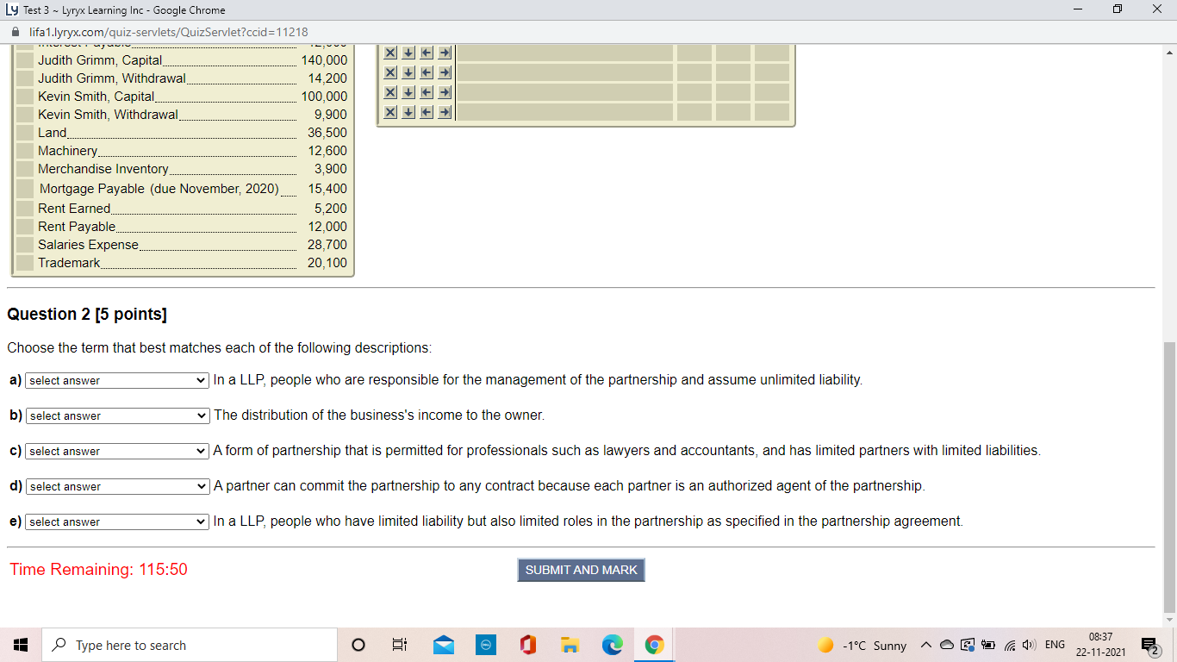Click the left-arrow outdent icon in bottom worksheet row
Image resolution: width=1177 pixels, height=662 pixels.
coord(427,112)
